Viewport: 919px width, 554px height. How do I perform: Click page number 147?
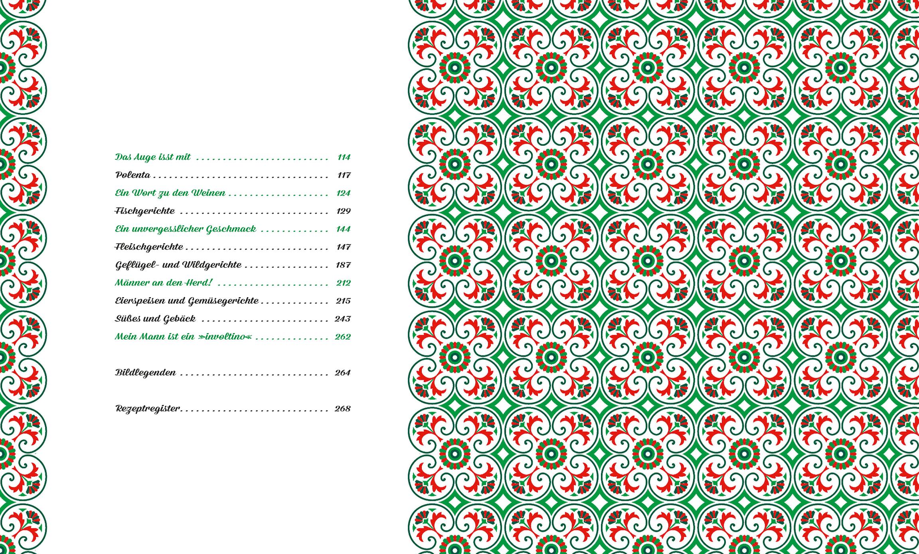343,247
